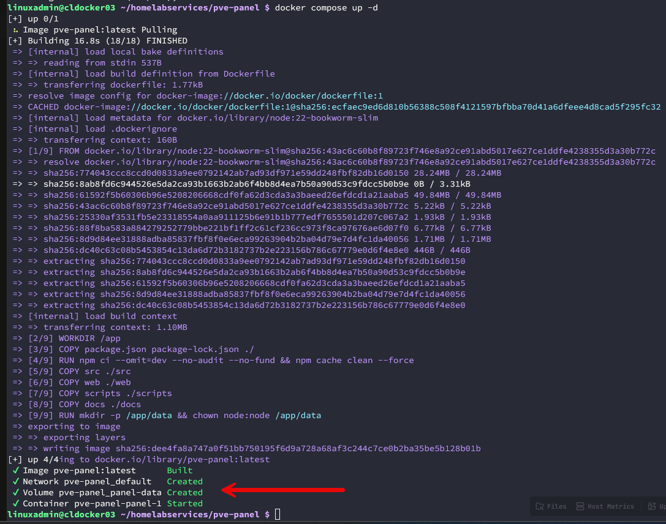
Task: Click the highlighted sha256:8ab8fd6c '0B / 3.31kB' line
Action: tap(241, 184)
